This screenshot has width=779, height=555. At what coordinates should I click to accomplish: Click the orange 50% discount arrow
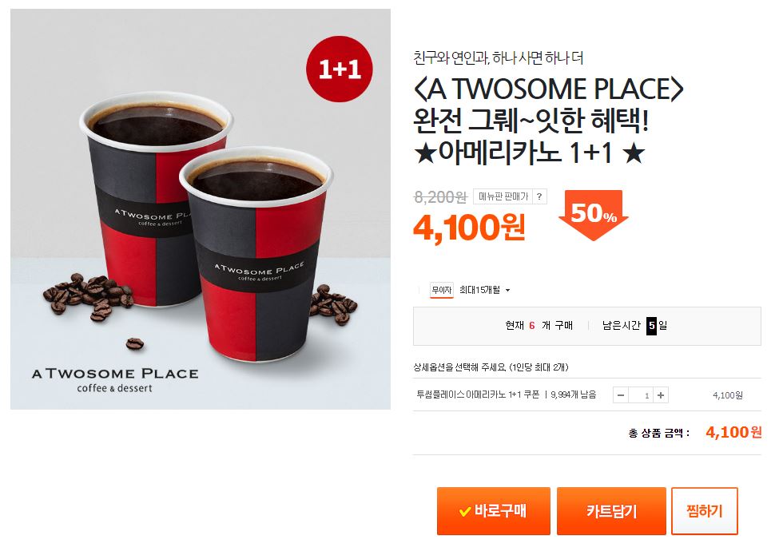593,215
